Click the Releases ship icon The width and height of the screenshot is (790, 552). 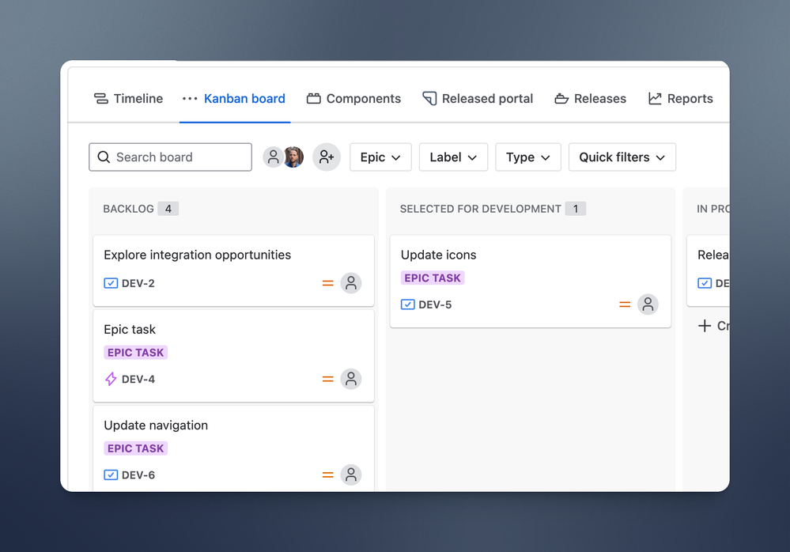561,99
